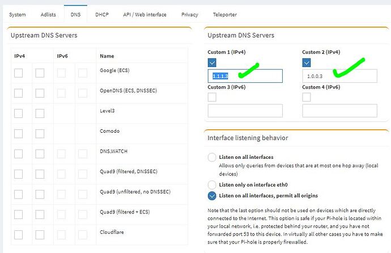Tick second IPv6 checkbox for Google (ECS)
391x253 pixels.
click(x=83, y=73)
